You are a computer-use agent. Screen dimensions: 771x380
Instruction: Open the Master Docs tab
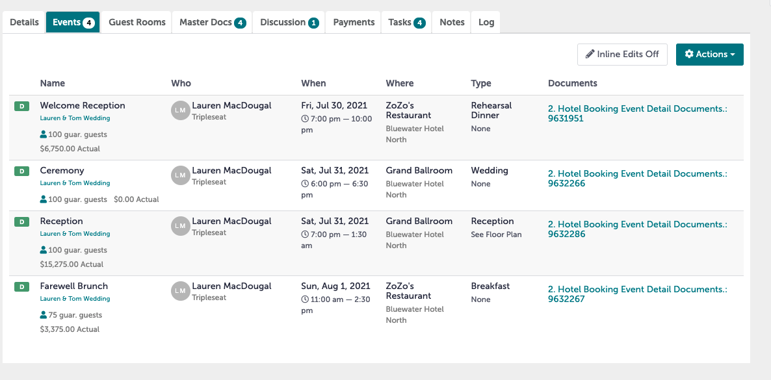pos(212,22)
